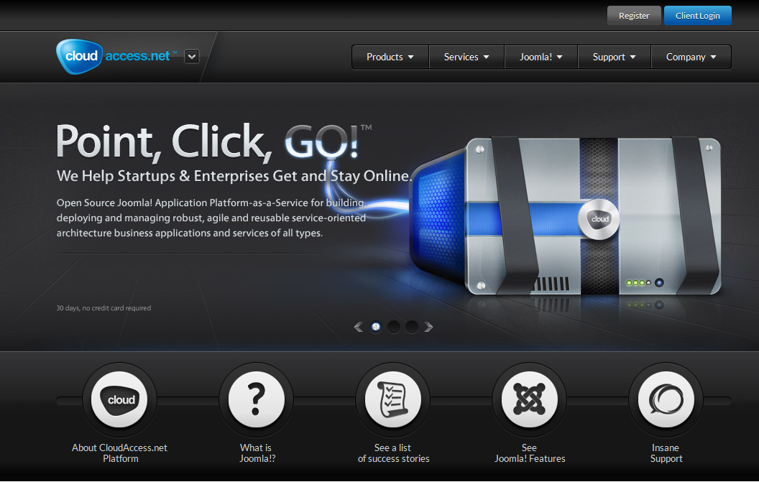Expand the Company menu
759x482 pixels.
click(691, 57)
